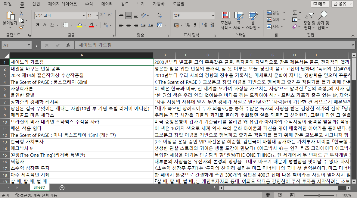This screenshot has height=198, width=357.
Task: Click the 메모 button
Action: click(320, 4)
